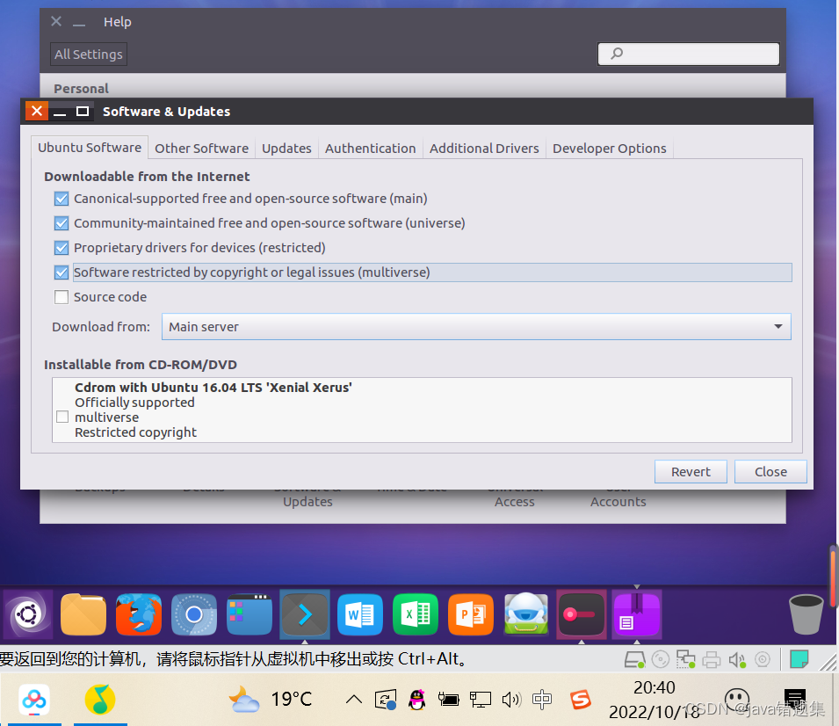Disable Software restricted by copyright (multiverse)
The width and height of the screenshot is (839, 726).
61,272
